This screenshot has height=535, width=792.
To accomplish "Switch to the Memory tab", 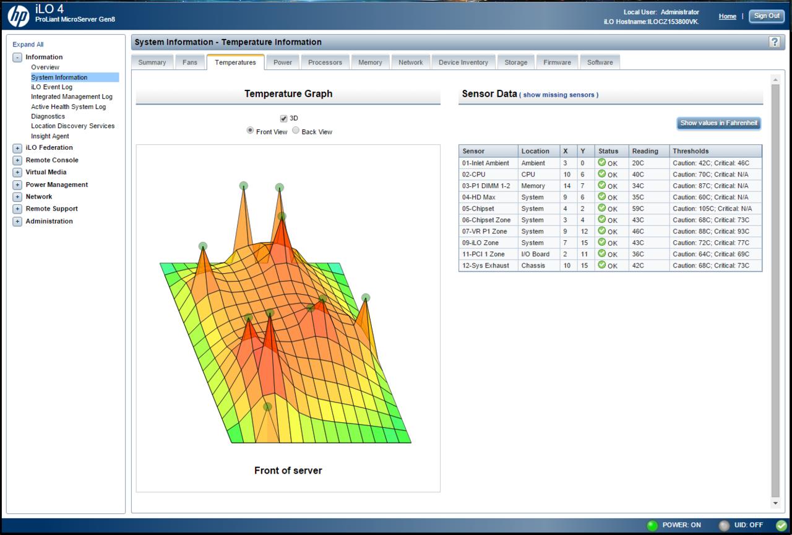I will [x=370, y=63].
